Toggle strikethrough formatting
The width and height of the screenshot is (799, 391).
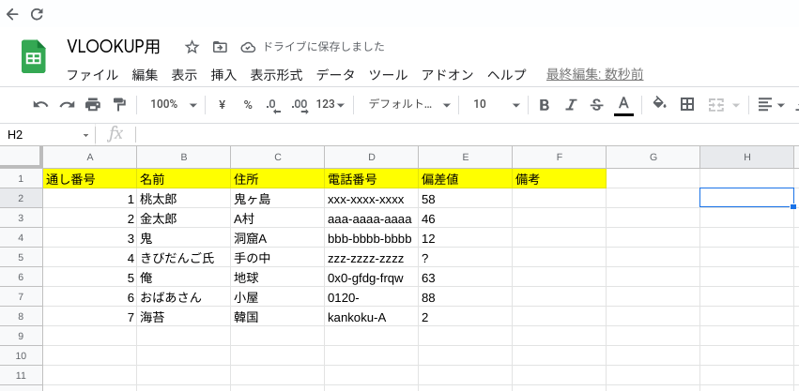(x=596, y=105)
